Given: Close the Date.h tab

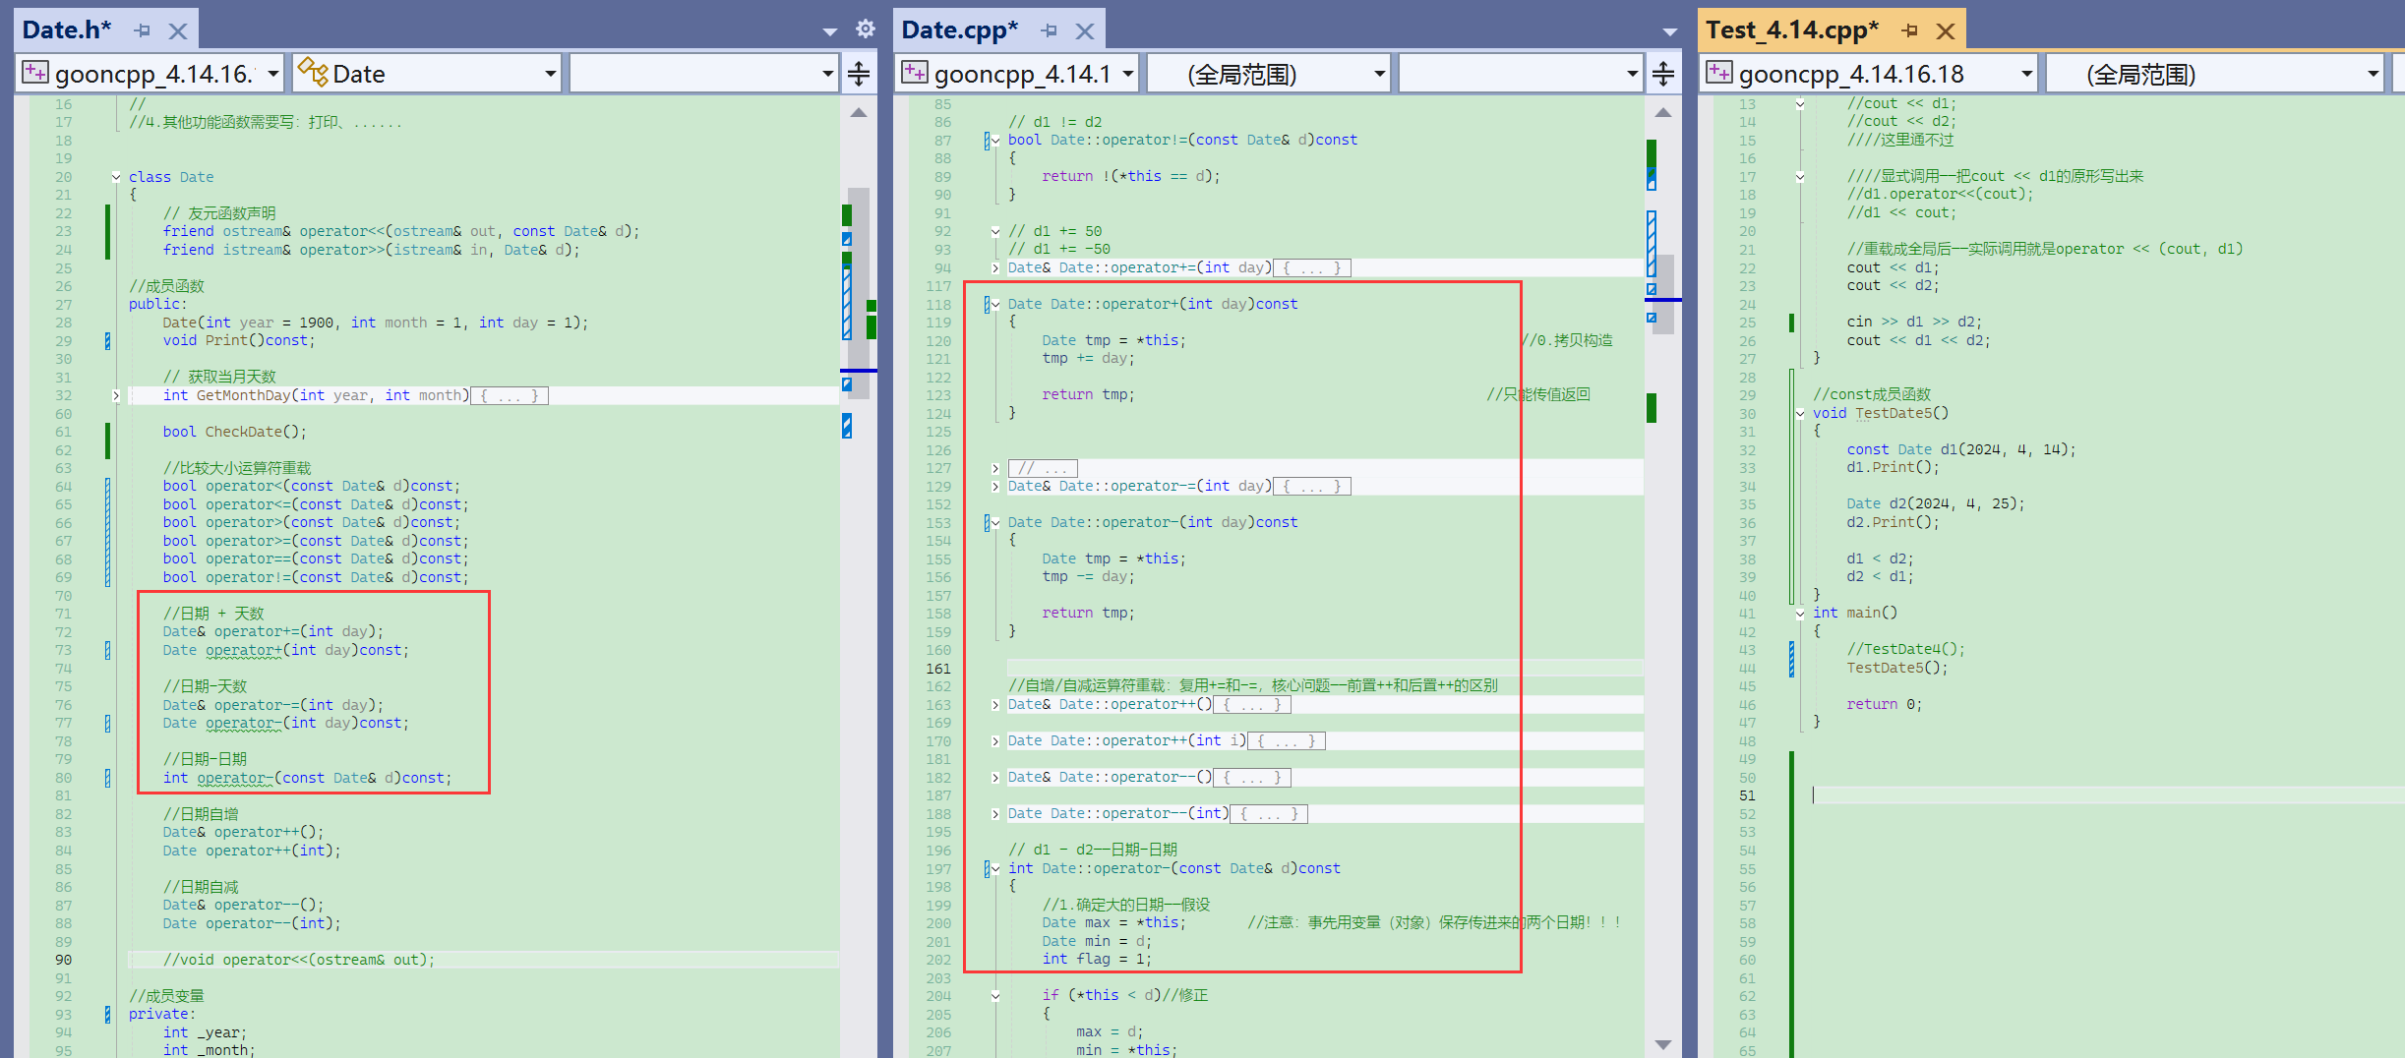Looking at the screenshot, I should 178,30.
